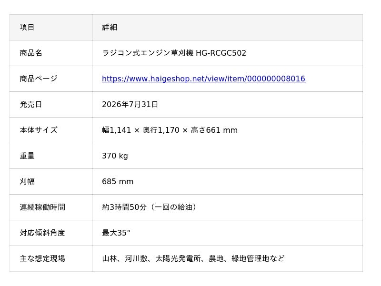
Task: Click the 詳細 column header
Action: click(110, 27)
